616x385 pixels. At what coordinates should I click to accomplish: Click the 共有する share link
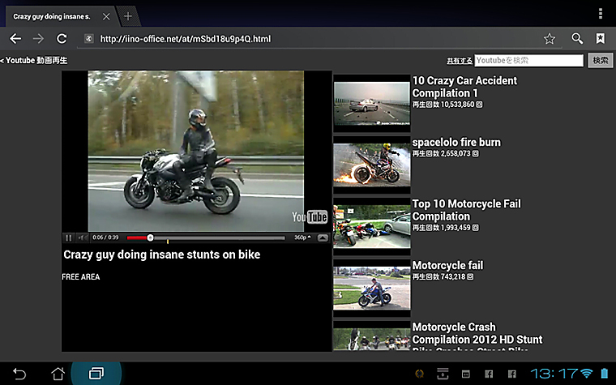[460, 61]
